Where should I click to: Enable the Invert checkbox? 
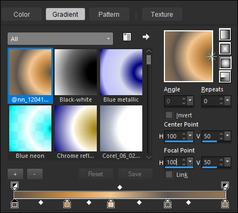point(169,115)
